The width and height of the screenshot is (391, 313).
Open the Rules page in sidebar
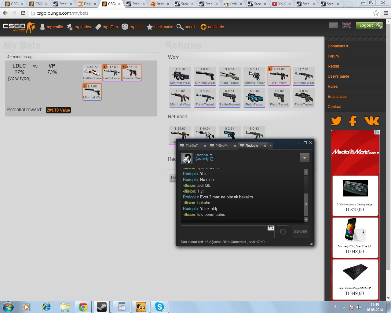[333, 87]
